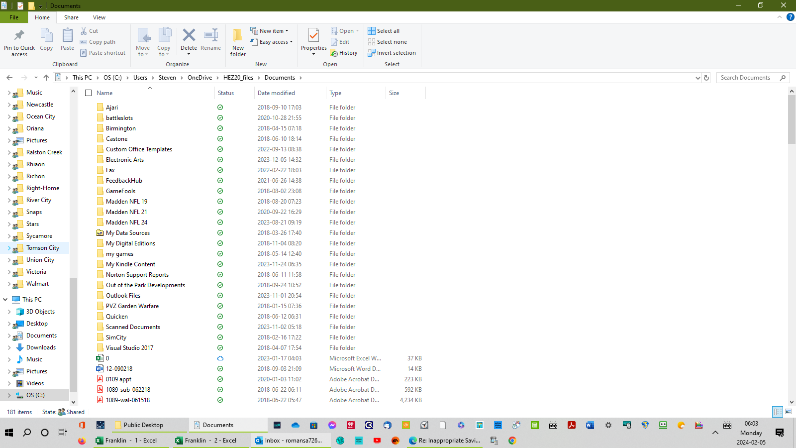The height and width of the screenshot is (448, 796).
Task: Tick the select-all checkbox beside Name
Action: click(x=89, y=93)
